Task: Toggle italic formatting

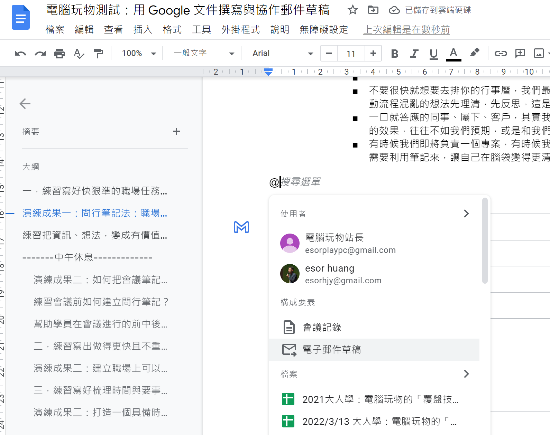Action: coord(414,54)
